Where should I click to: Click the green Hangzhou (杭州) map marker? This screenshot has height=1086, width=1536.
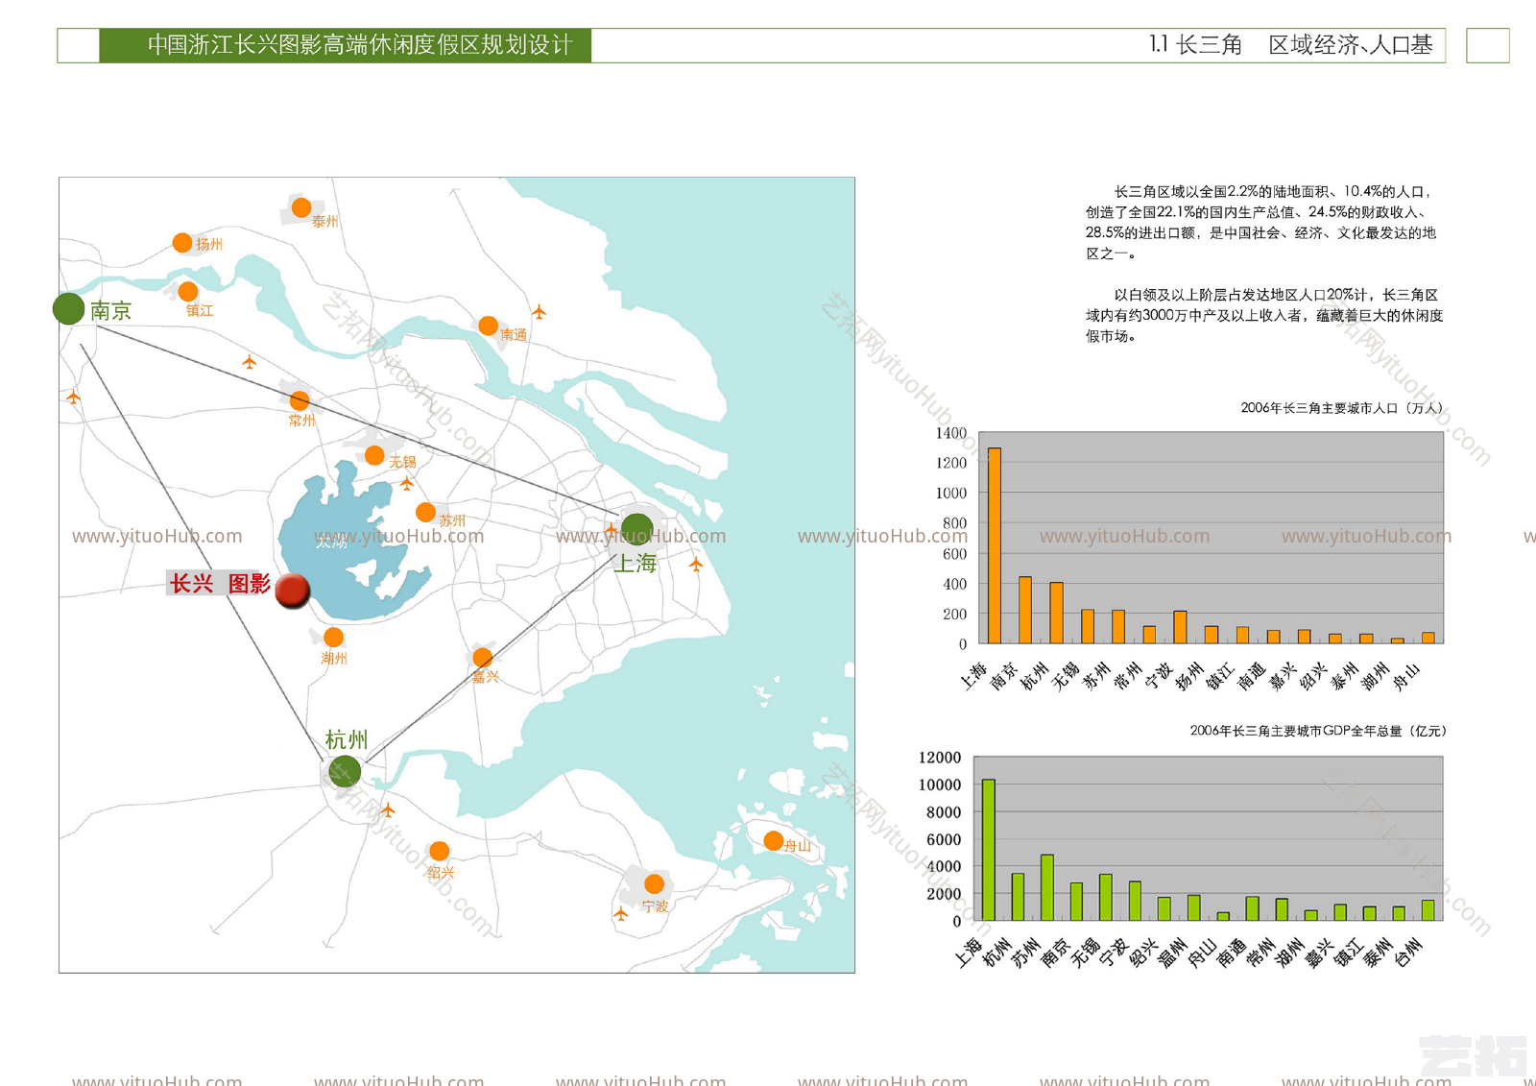pyautogui.click(x=345, y=770)
